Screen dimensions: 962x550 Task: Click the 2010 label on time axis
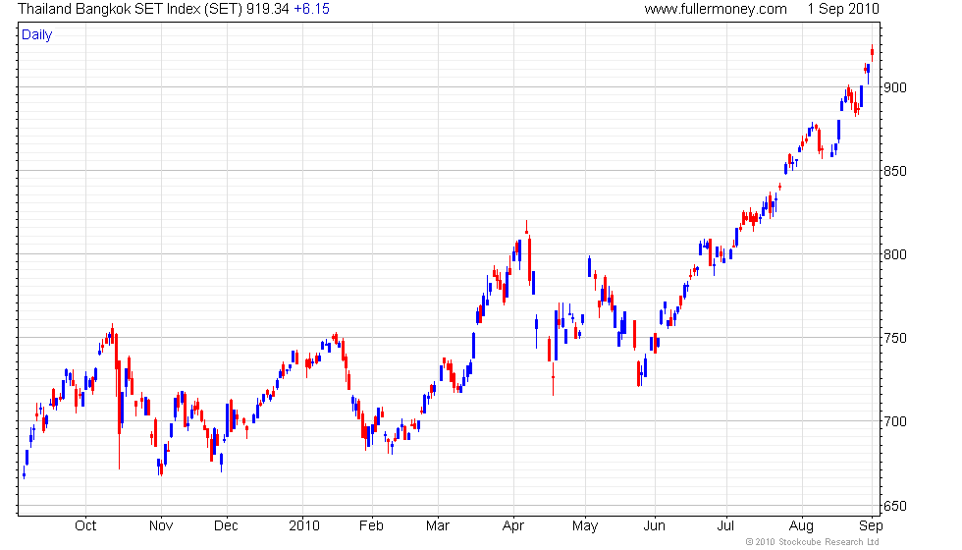tap(304, 526)
